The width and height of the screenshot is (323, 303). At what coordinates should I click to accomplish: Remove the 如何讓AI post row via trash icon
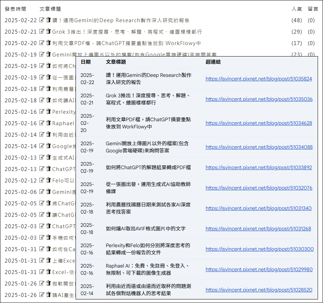tap(48, 100)
